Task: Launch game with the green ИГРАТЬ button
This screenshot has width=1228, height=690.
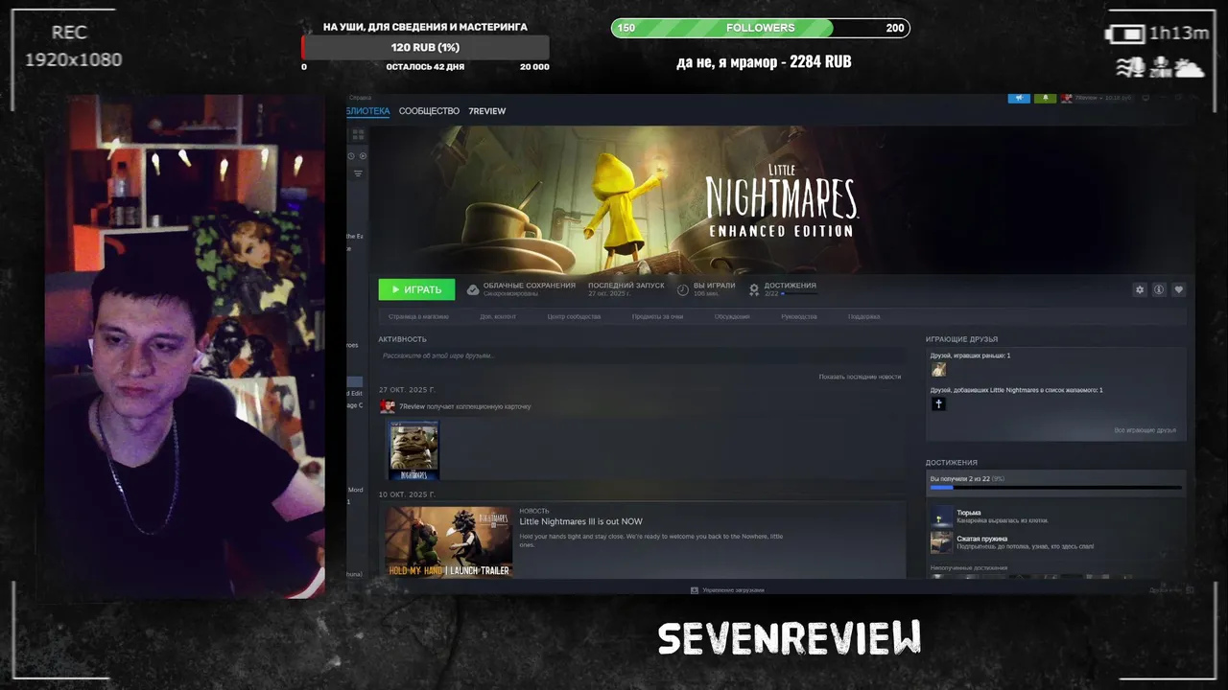Action: pyautogui.click(x=416, y=289)
